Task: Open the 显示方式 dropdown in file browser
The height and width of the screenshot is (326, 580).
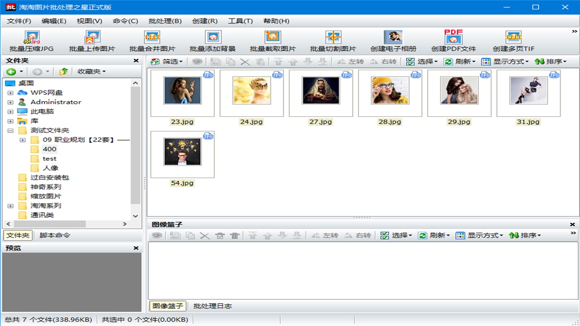Action: [505, 62]
